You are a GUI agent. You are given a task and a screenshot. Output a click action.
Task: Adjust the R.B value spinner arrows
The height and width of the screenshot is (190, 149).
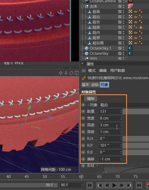coord(121,152)
